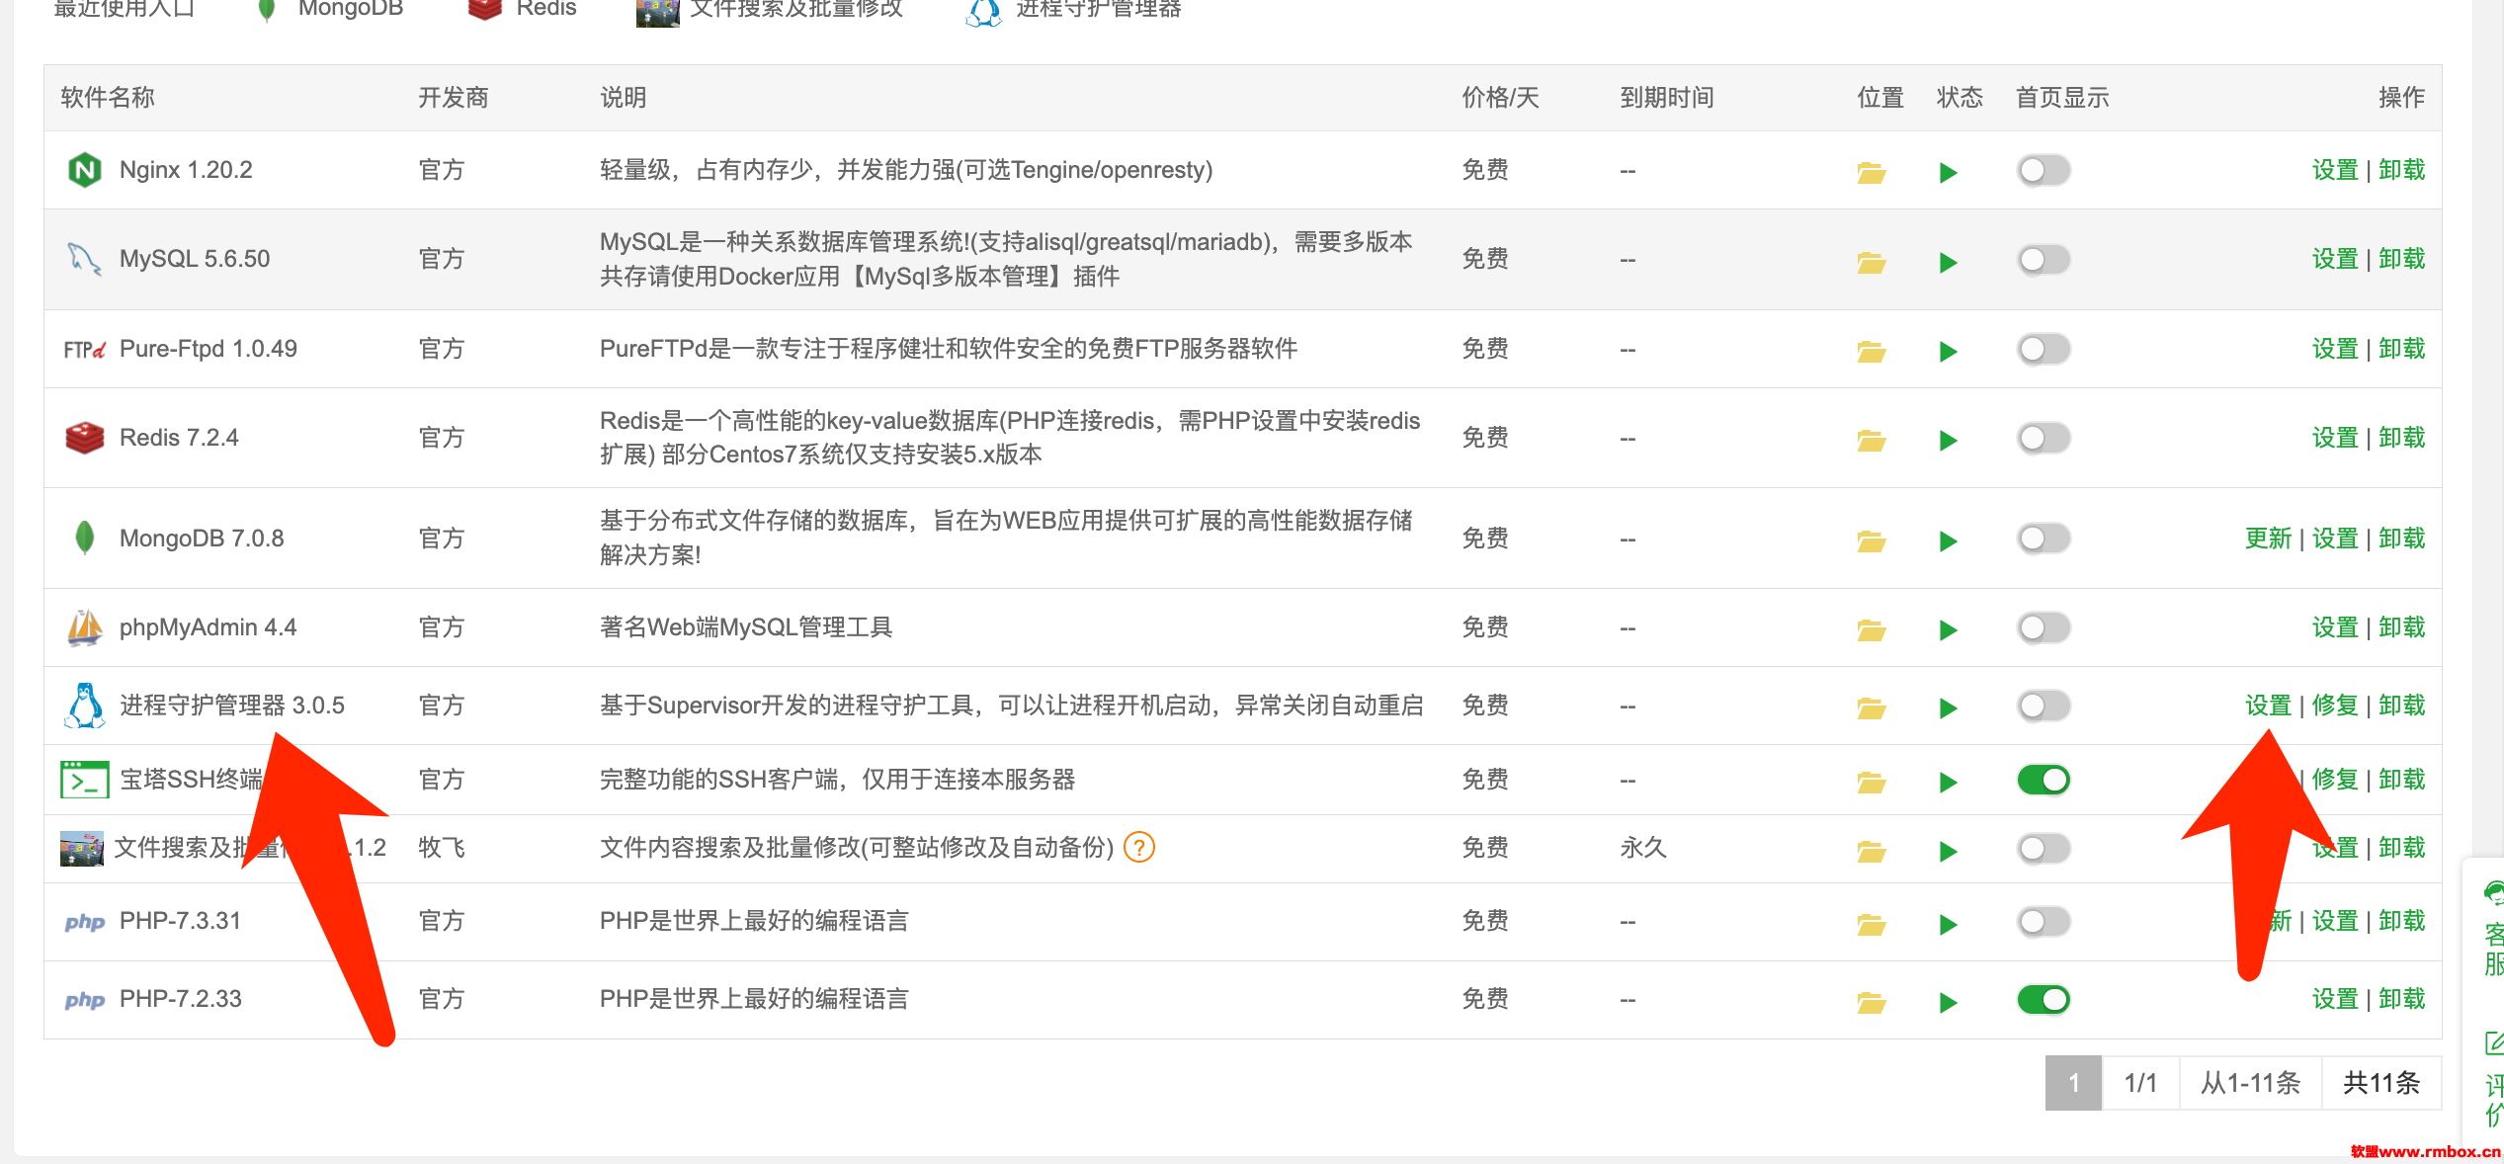Enable homepage display for 进程守护管理器
The width and height of the screenshot is (2504, 1164).
pos(2044,706)
